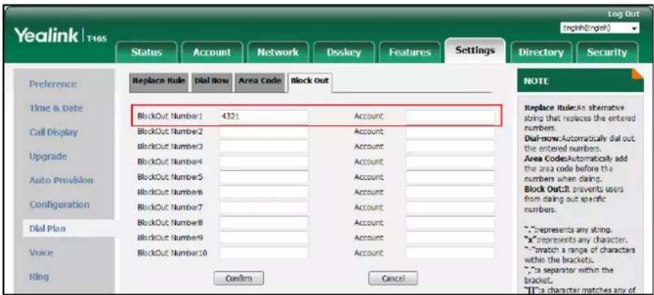Focus the BlockOut Number4 field
Screen dimensions: 654x295
pyautogui.click(x=263, y=161)
